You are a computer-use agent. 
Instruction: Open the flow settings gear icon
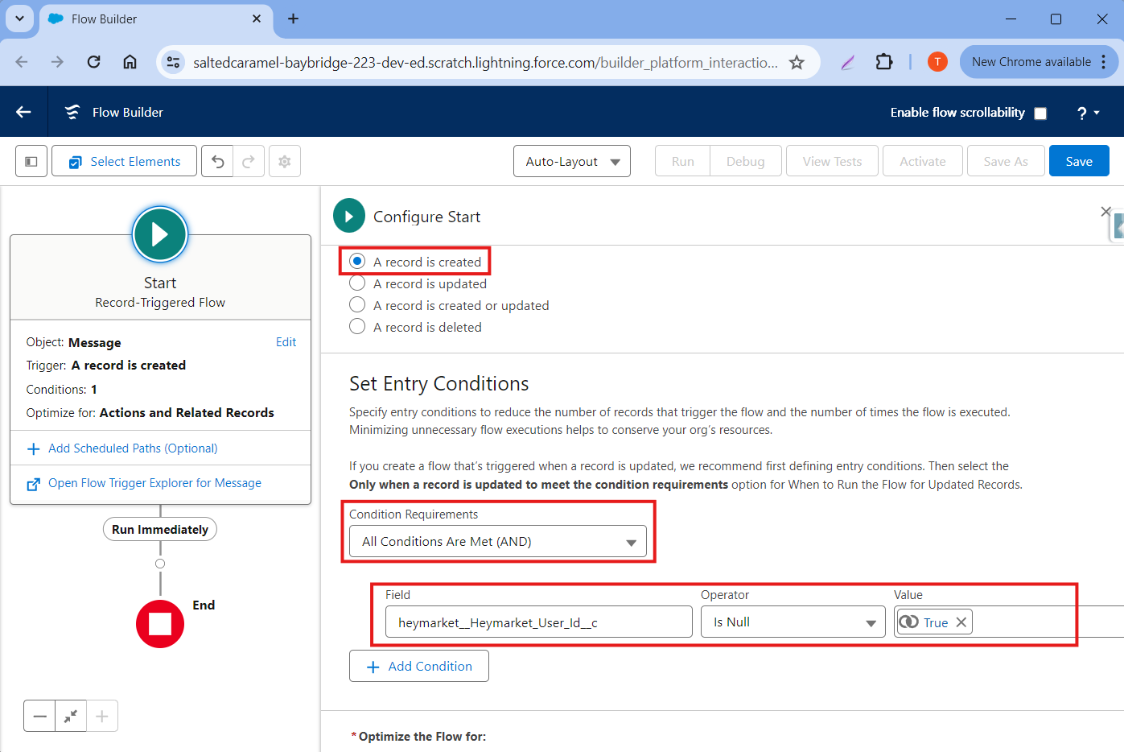284,161
